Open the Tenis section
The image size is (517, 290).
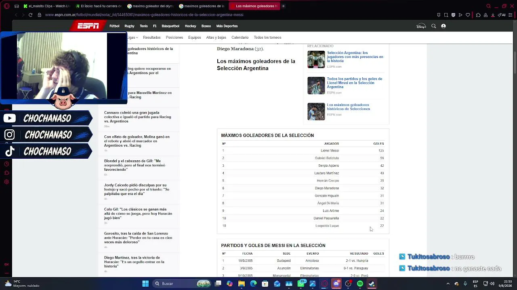point(144,26)
